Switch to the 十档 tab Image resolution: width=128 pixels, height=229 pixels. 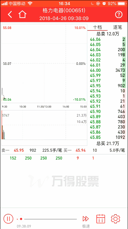[97, 27]
